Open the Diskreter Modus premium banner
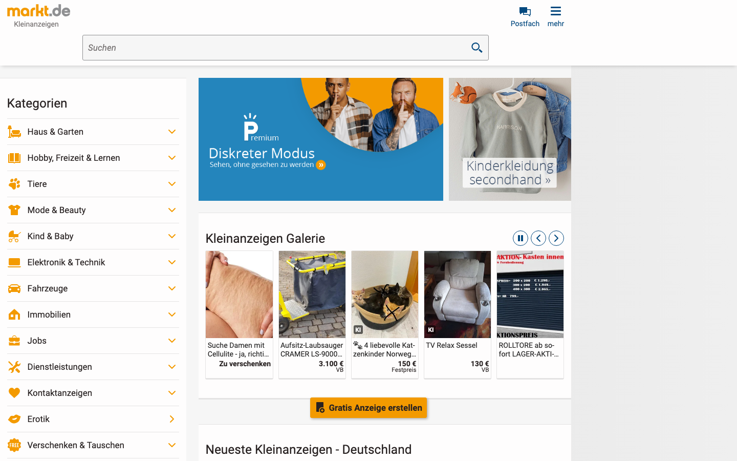 click(321, 139)
